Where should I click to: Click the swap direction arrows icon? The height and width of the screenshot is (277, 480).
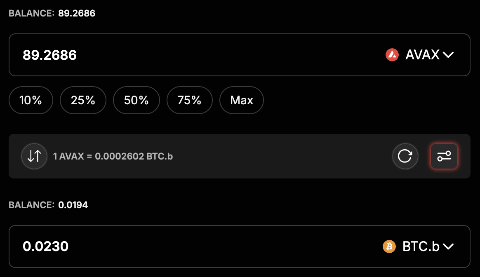[34, 156]
